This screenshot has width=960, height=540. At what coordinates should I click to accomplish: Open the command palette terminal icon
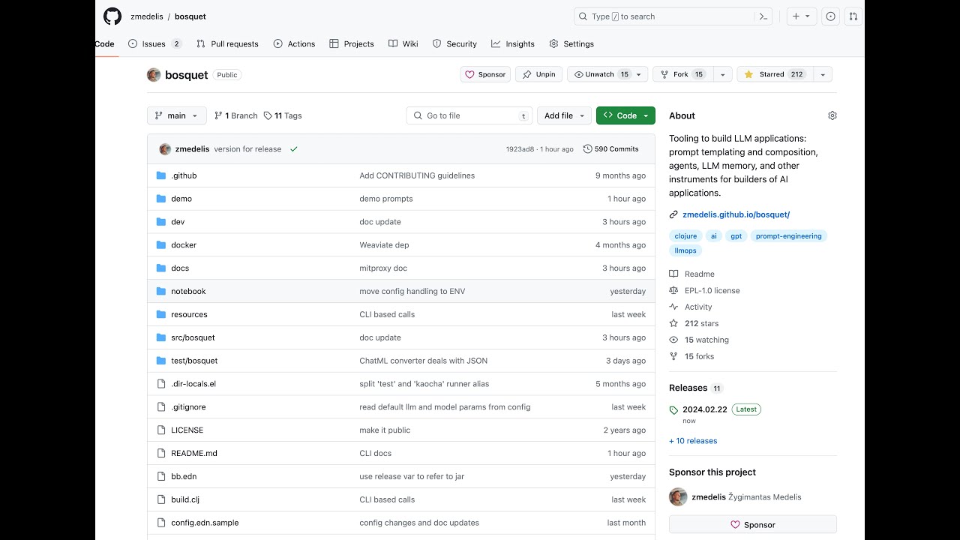tap(763, 16)
